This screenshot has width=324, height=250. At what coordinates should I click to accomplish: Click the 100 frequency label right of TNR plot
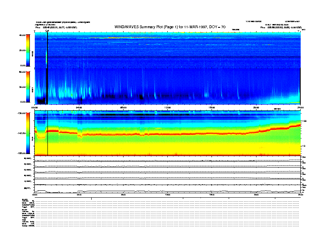304,121
